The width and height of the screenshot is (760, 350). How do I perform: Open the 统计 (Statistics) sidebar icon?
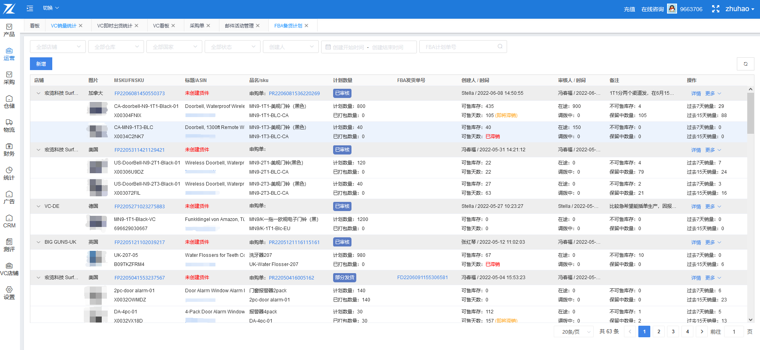9,173
